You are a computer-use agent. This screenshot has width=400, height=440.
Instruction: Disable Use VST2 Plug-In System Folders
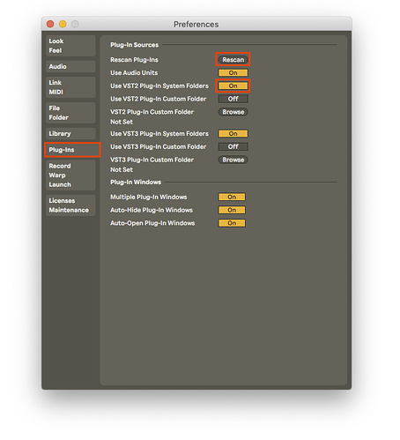(233, 86)
